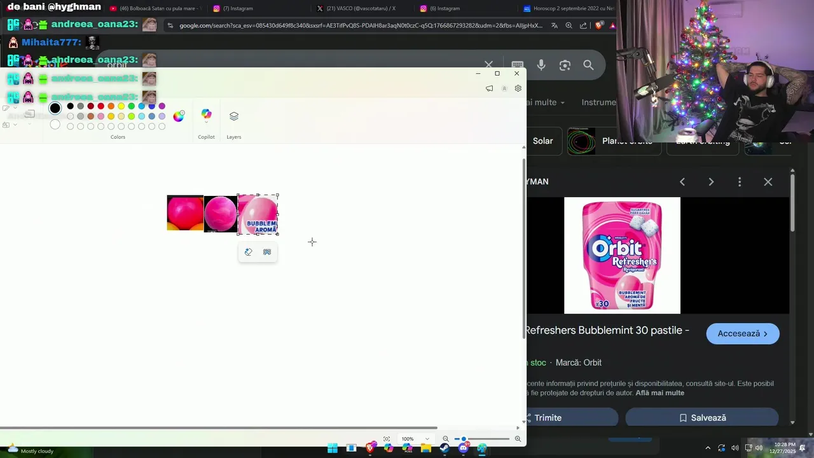Switch to the Bolboacă YouTube tab
This screenshot has width=814, height=458.
click(x=156, y=8)
